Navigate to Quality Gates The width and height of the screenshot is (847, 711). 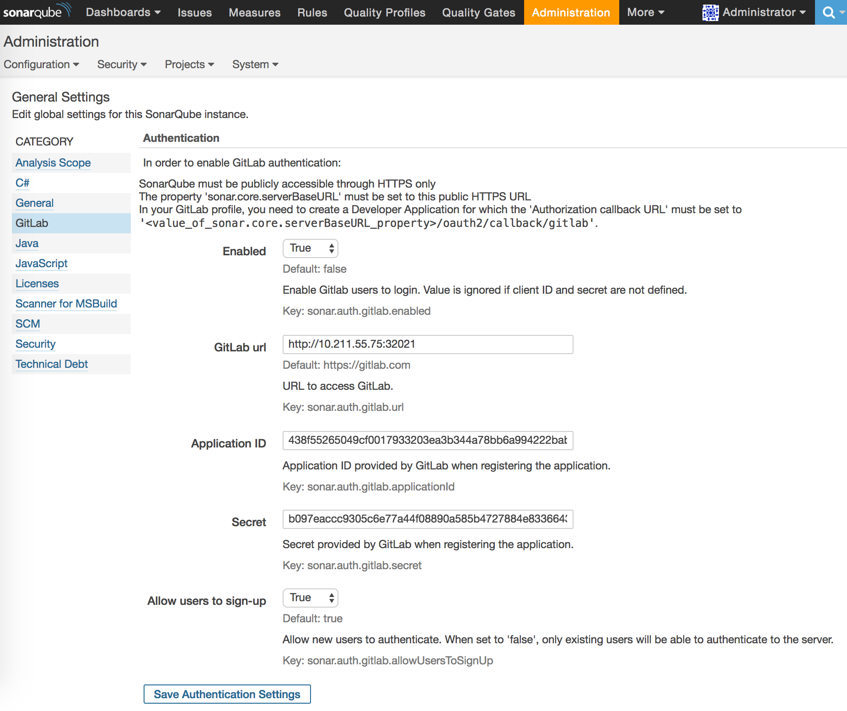(x=478, y=12)
